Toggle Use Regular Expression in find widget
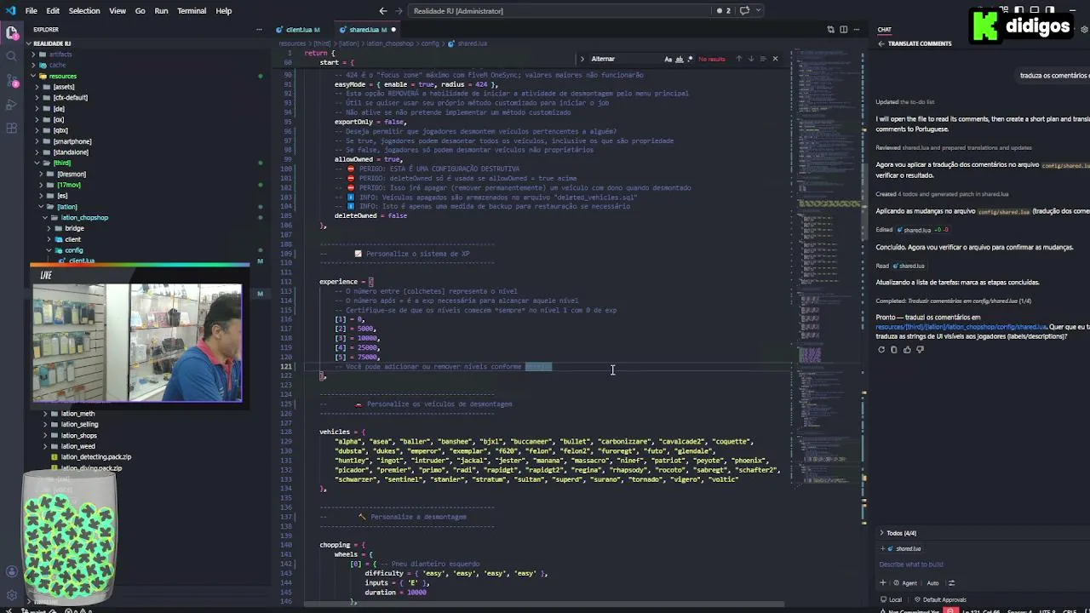1090x613 pixels. coord(689,59)
